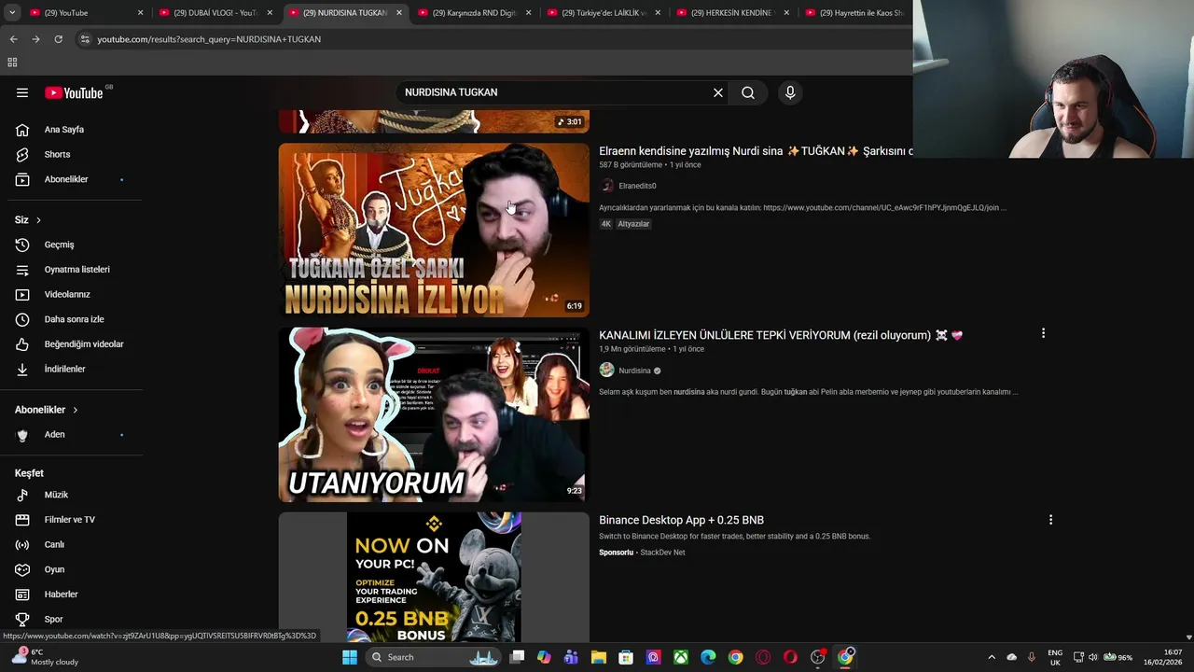This screenshot has height=672, width=1194.
Task: Open the browser tab search dropdown
Action: pyautogui.click(x=11, y=13)
